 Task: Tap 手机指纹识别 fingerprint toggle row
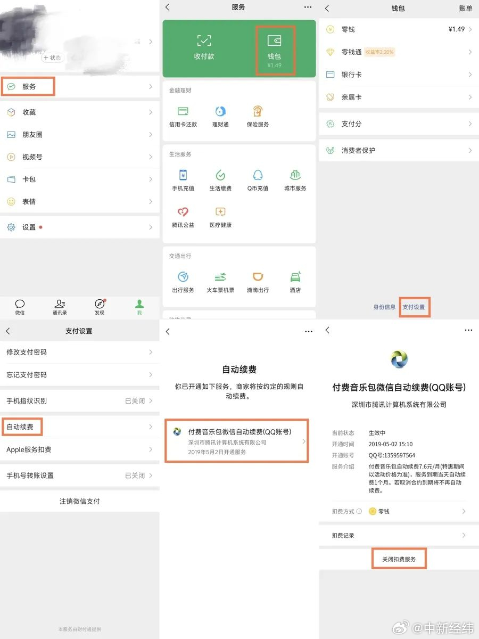(80, 400)
